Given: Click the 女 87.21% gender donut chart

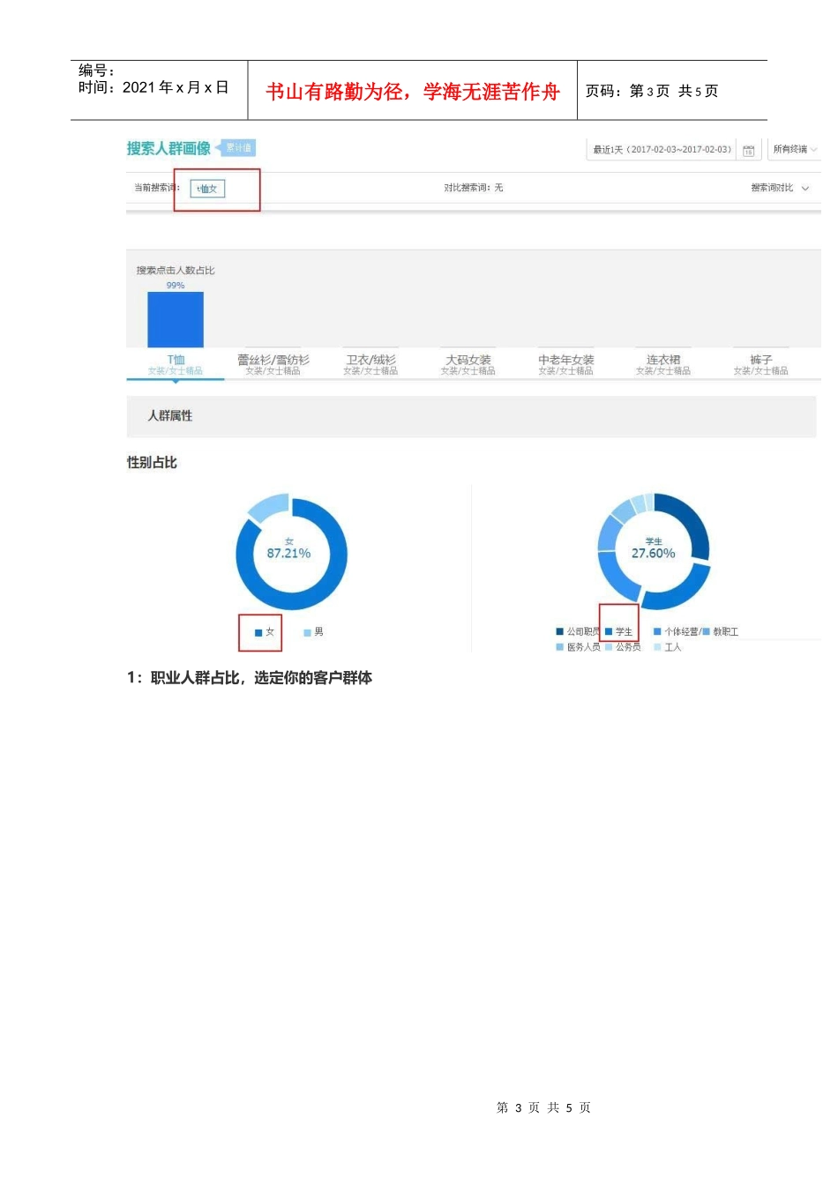Looking at the screenshot, I should [290, 552].
